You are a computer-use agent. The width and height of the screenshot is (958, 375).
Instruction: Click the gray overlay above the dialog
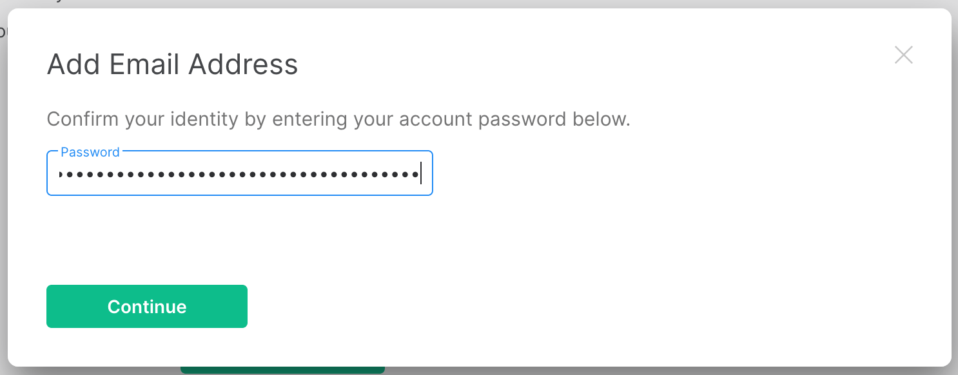click(479, 4)
